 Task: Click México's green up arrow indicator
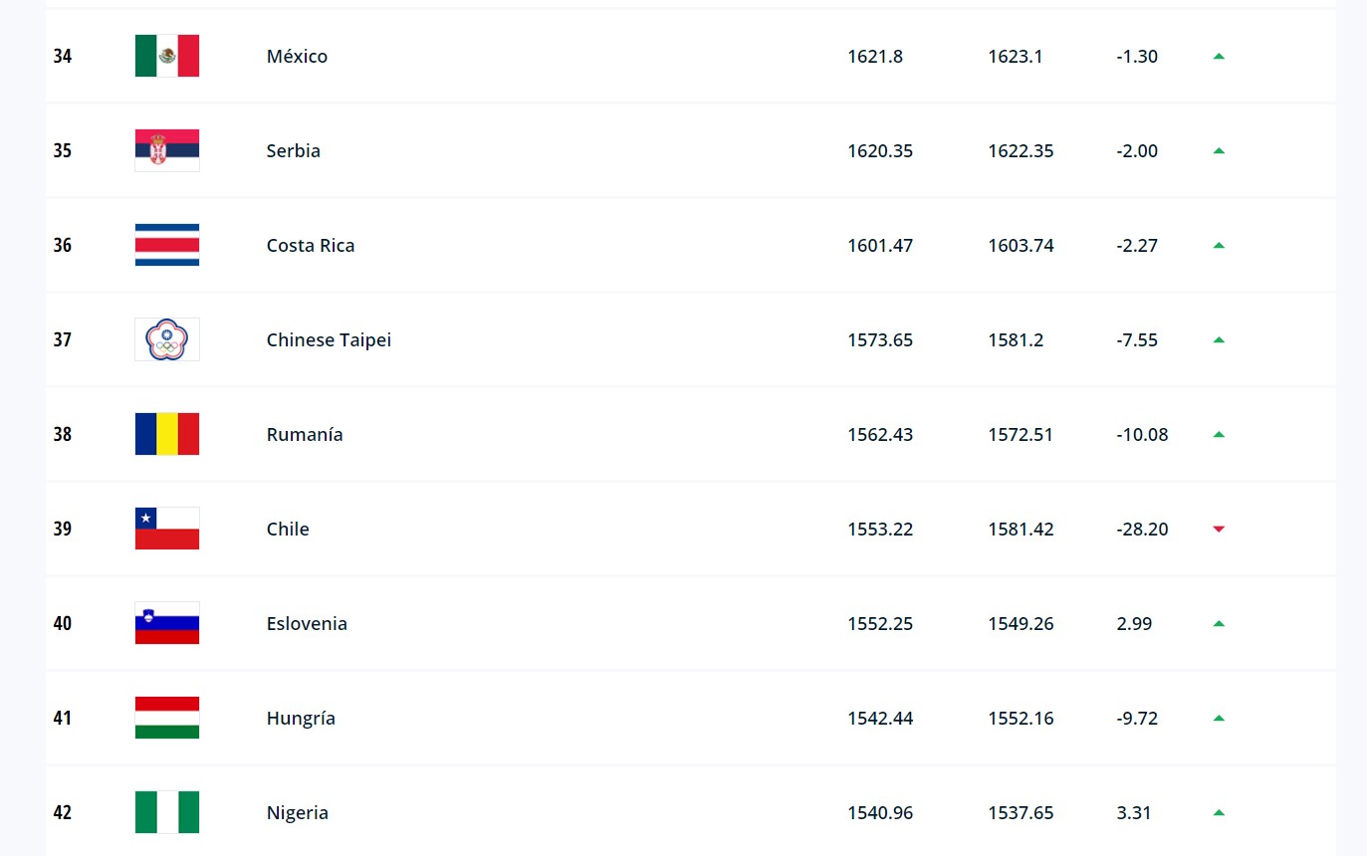[1219, 56]
